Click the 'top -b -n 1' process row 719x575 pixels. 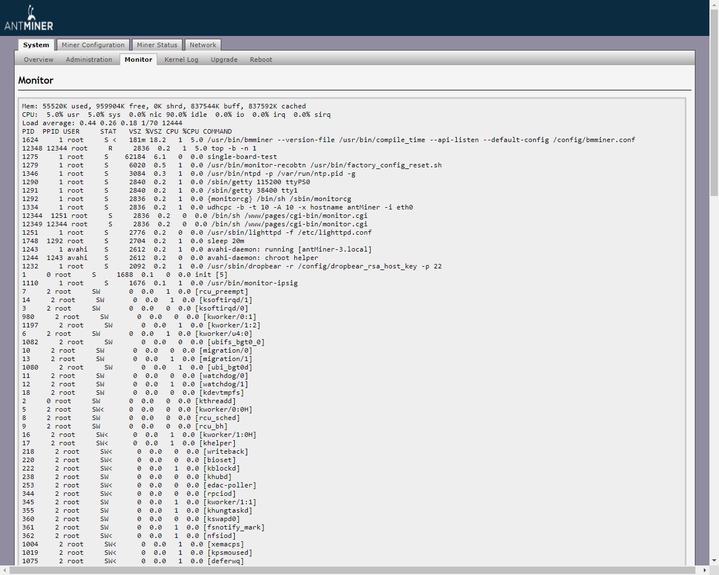[x=139, y=148]
